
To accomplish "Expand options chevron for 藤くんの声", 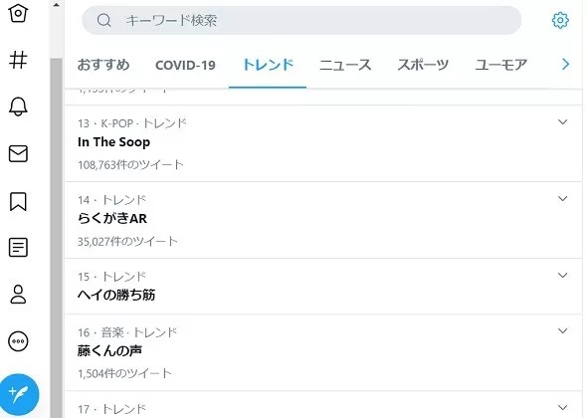I will (x=562, y=330).
